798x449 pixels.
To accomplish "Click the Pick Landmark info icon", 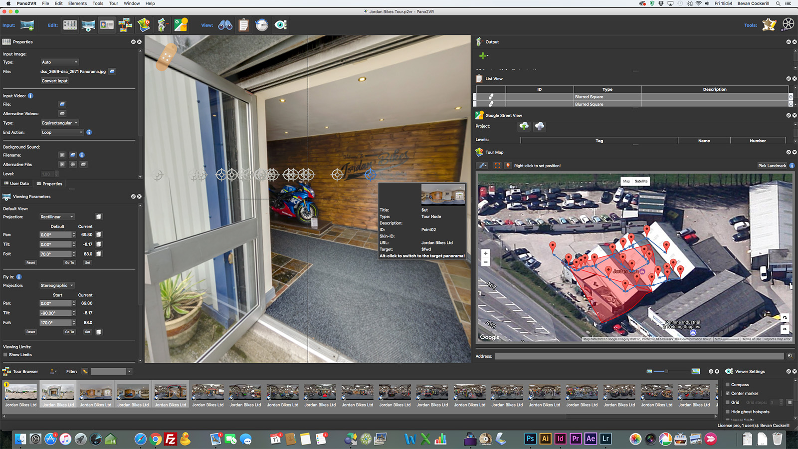I will (x=792, y=166).
